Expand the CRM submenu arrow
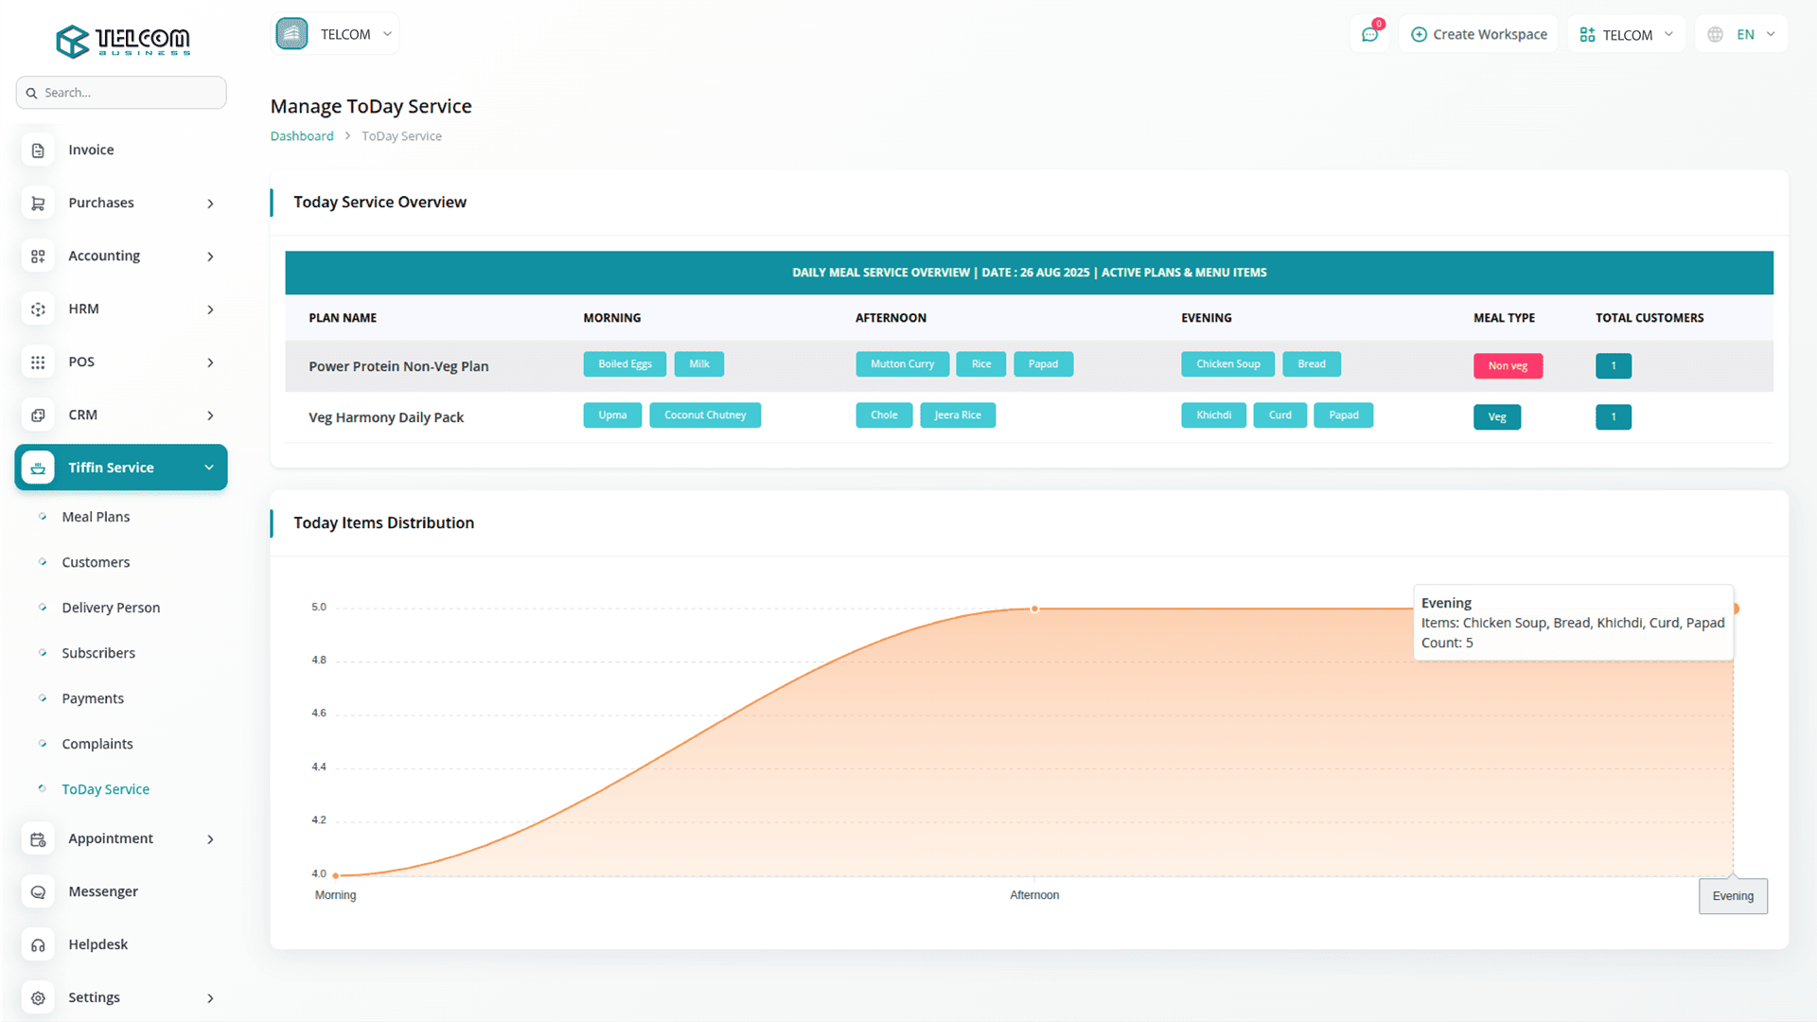 210,415
